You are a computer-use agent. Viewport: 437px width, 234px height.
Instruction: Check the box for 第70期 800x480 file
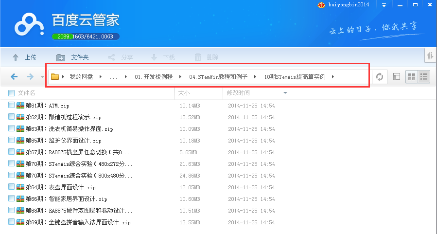tap(12, 175)
